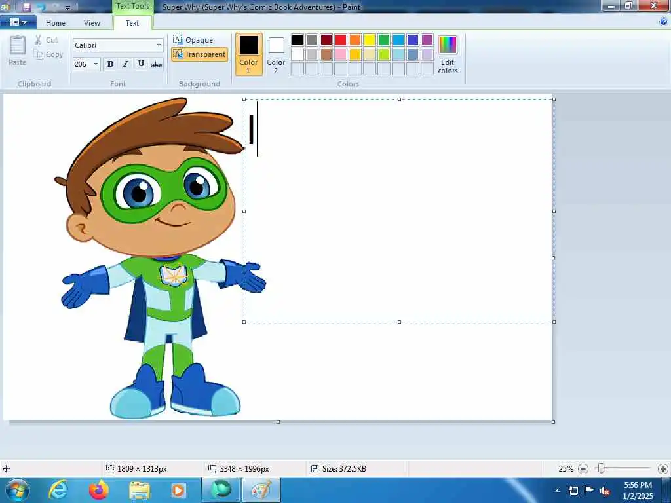The width and height of the screenshot is (671, 503).
Task: Switch to Paint taskbar button
Action: click(261, 490)
